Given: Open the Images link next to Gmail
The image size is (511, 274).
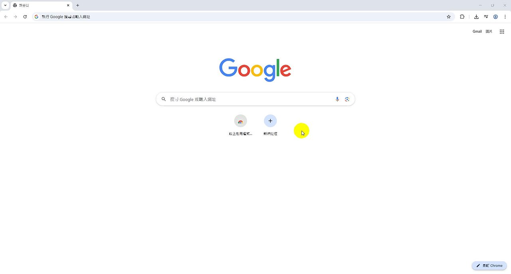Looking at the screenshot, I should [489, 31].
